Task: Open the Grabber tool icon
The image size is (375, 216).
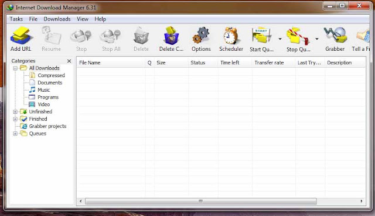Action: (x=335, y=35)
